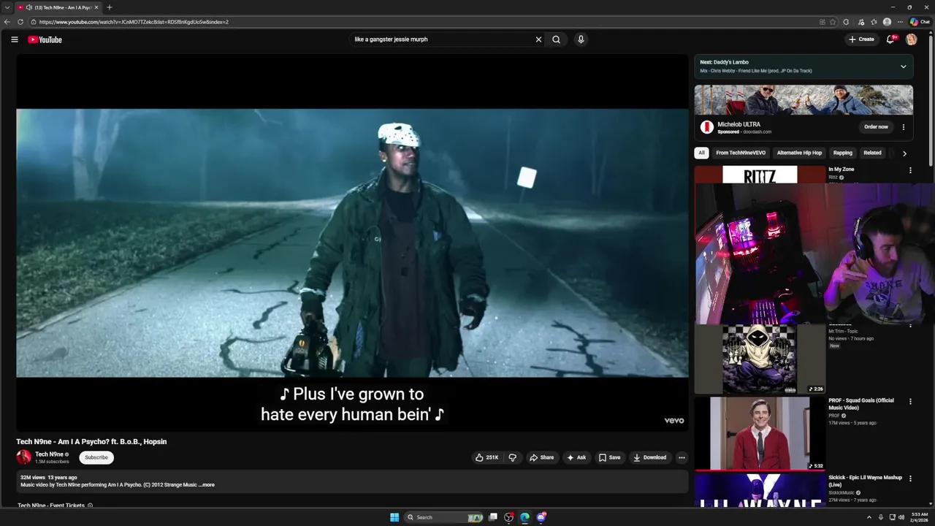
Task: Download the video
Action: click(649, 457)
